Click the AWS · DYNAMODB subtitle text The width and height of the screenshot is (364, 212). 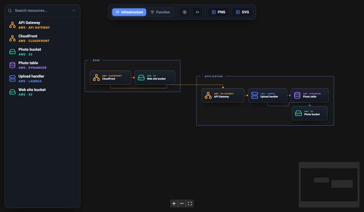[x=32, y=68]
